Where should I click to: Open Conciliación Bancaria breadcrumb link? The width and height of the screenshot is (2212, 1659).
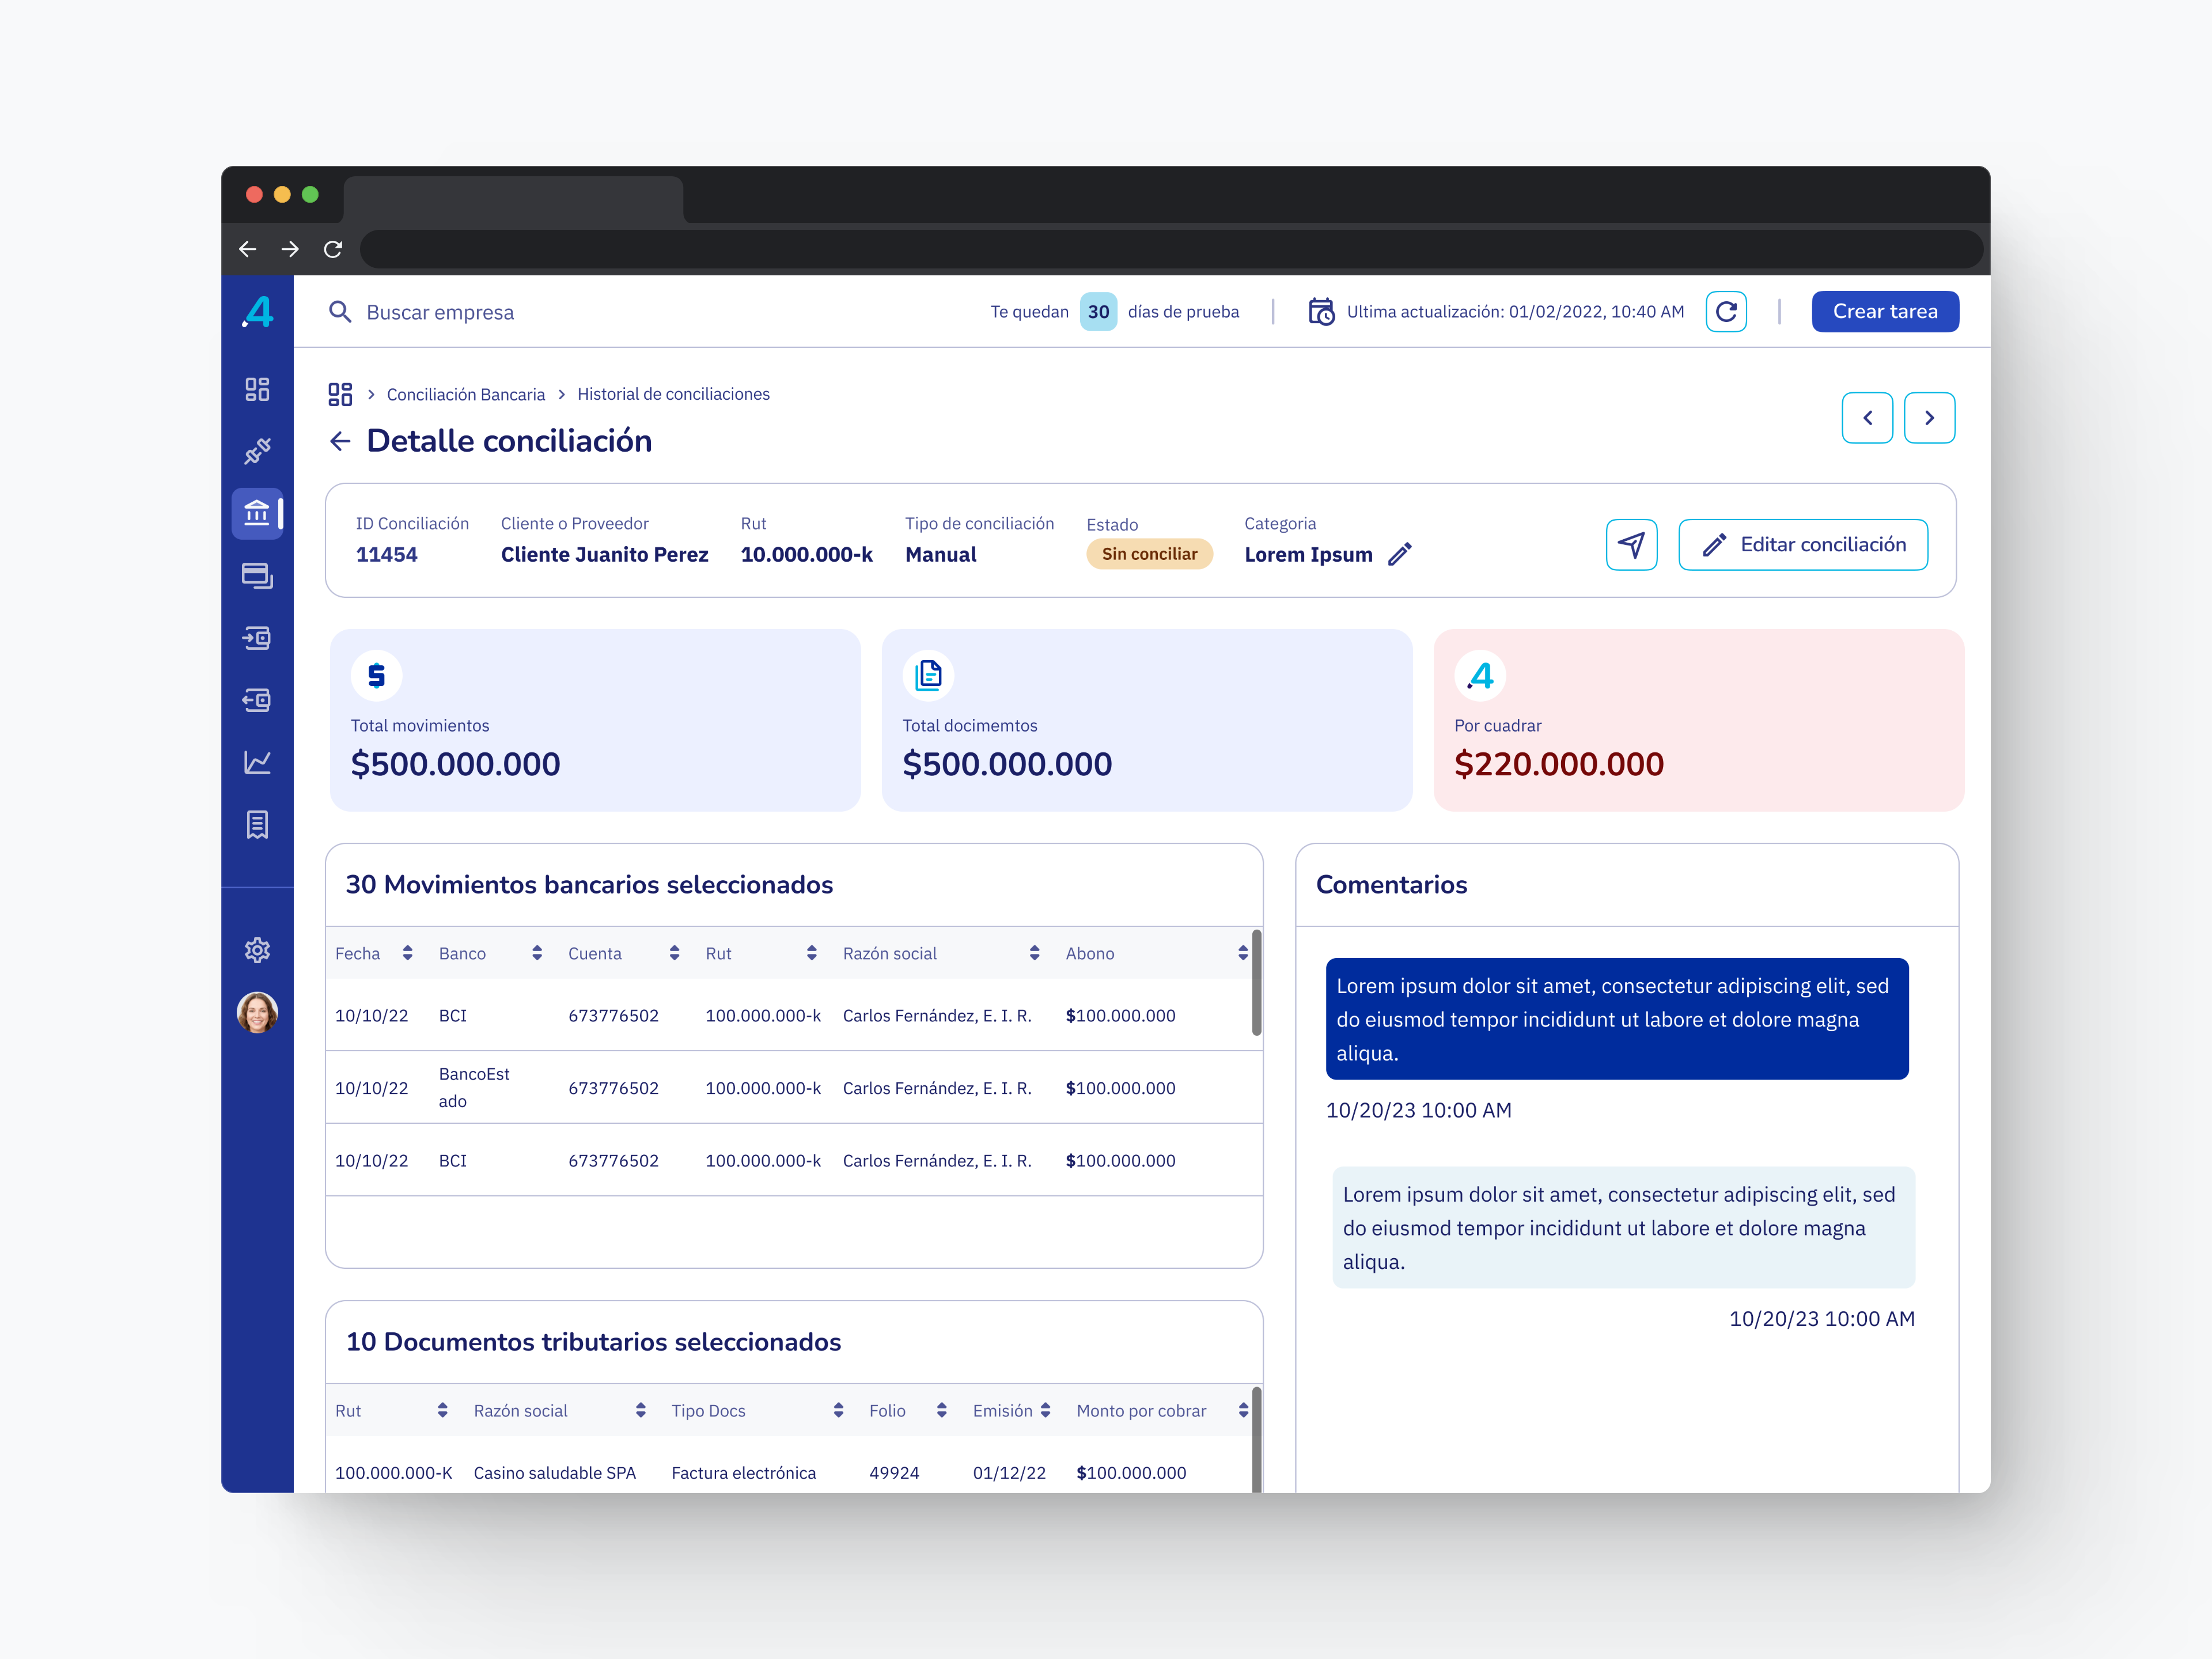466,394
